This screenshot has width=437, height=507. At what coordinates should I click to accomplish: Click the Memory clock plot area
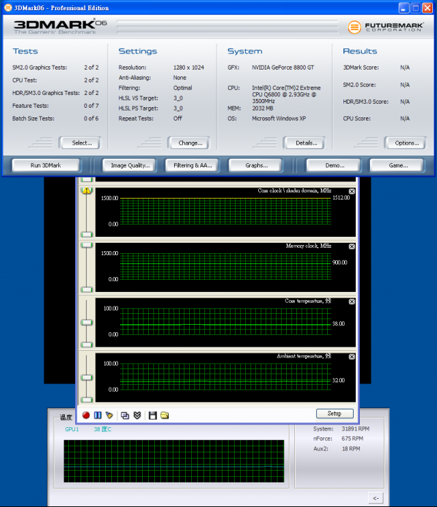[225, 266]
